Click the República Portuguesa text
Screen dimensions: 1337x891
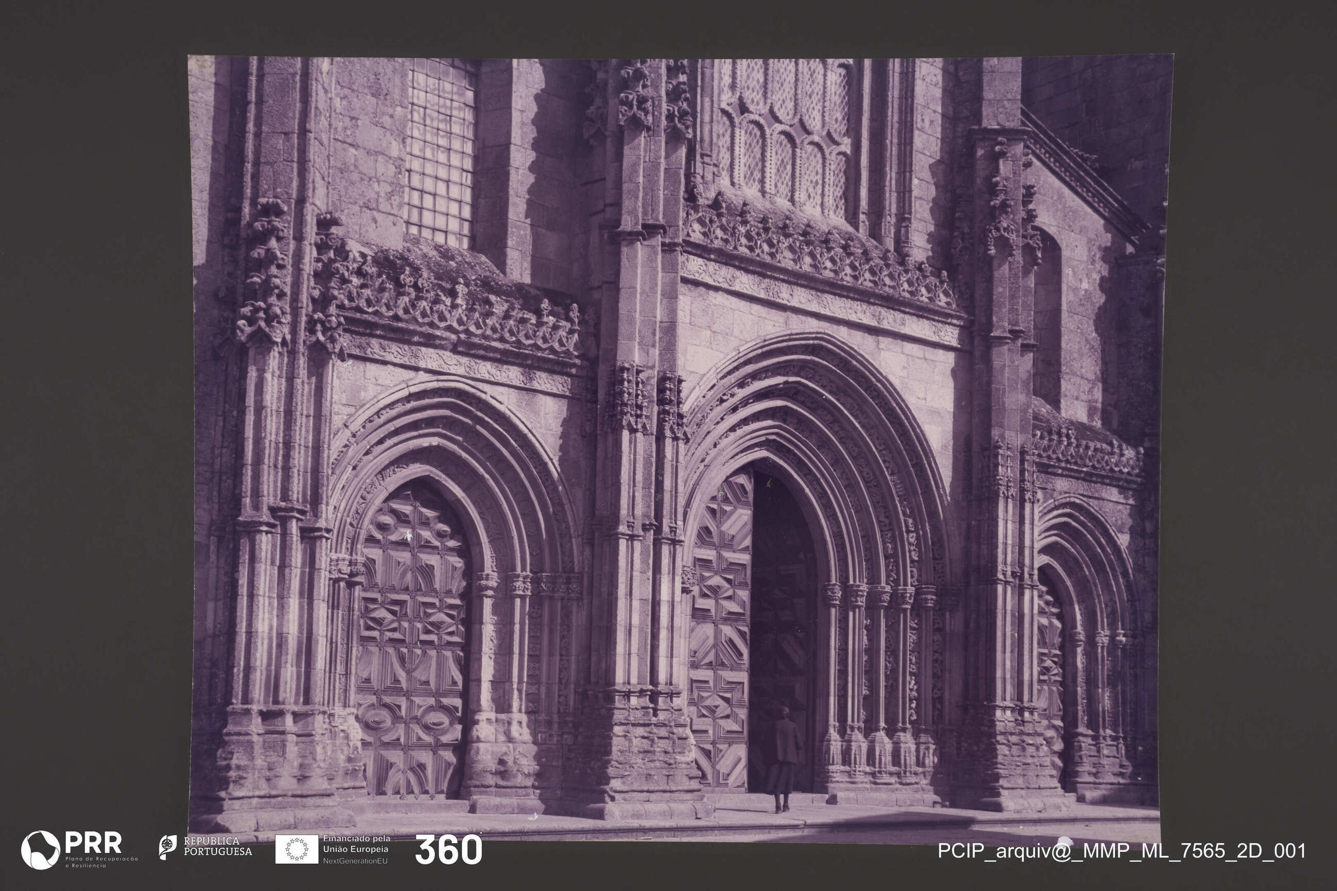pos(218,846)
